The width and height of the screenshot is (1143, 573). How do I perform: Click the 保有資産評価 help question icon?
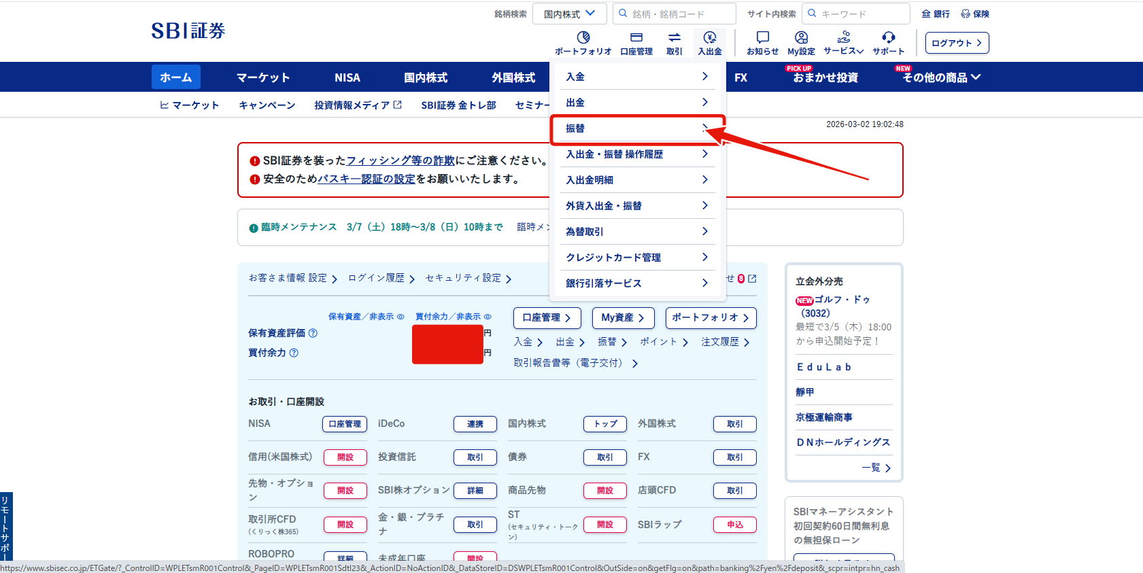coord(313,333)
